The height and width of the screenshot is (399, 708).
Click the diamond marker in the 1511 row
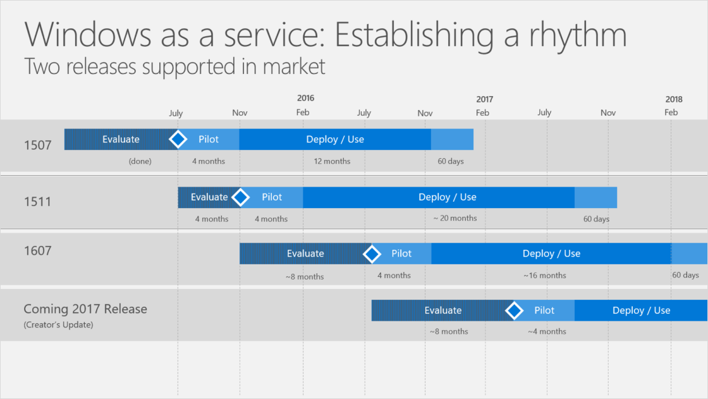click(x=240, y=197)
